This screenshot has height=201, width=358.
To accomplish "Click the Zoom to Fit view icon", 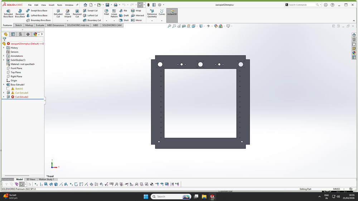I will click(169, 26).
